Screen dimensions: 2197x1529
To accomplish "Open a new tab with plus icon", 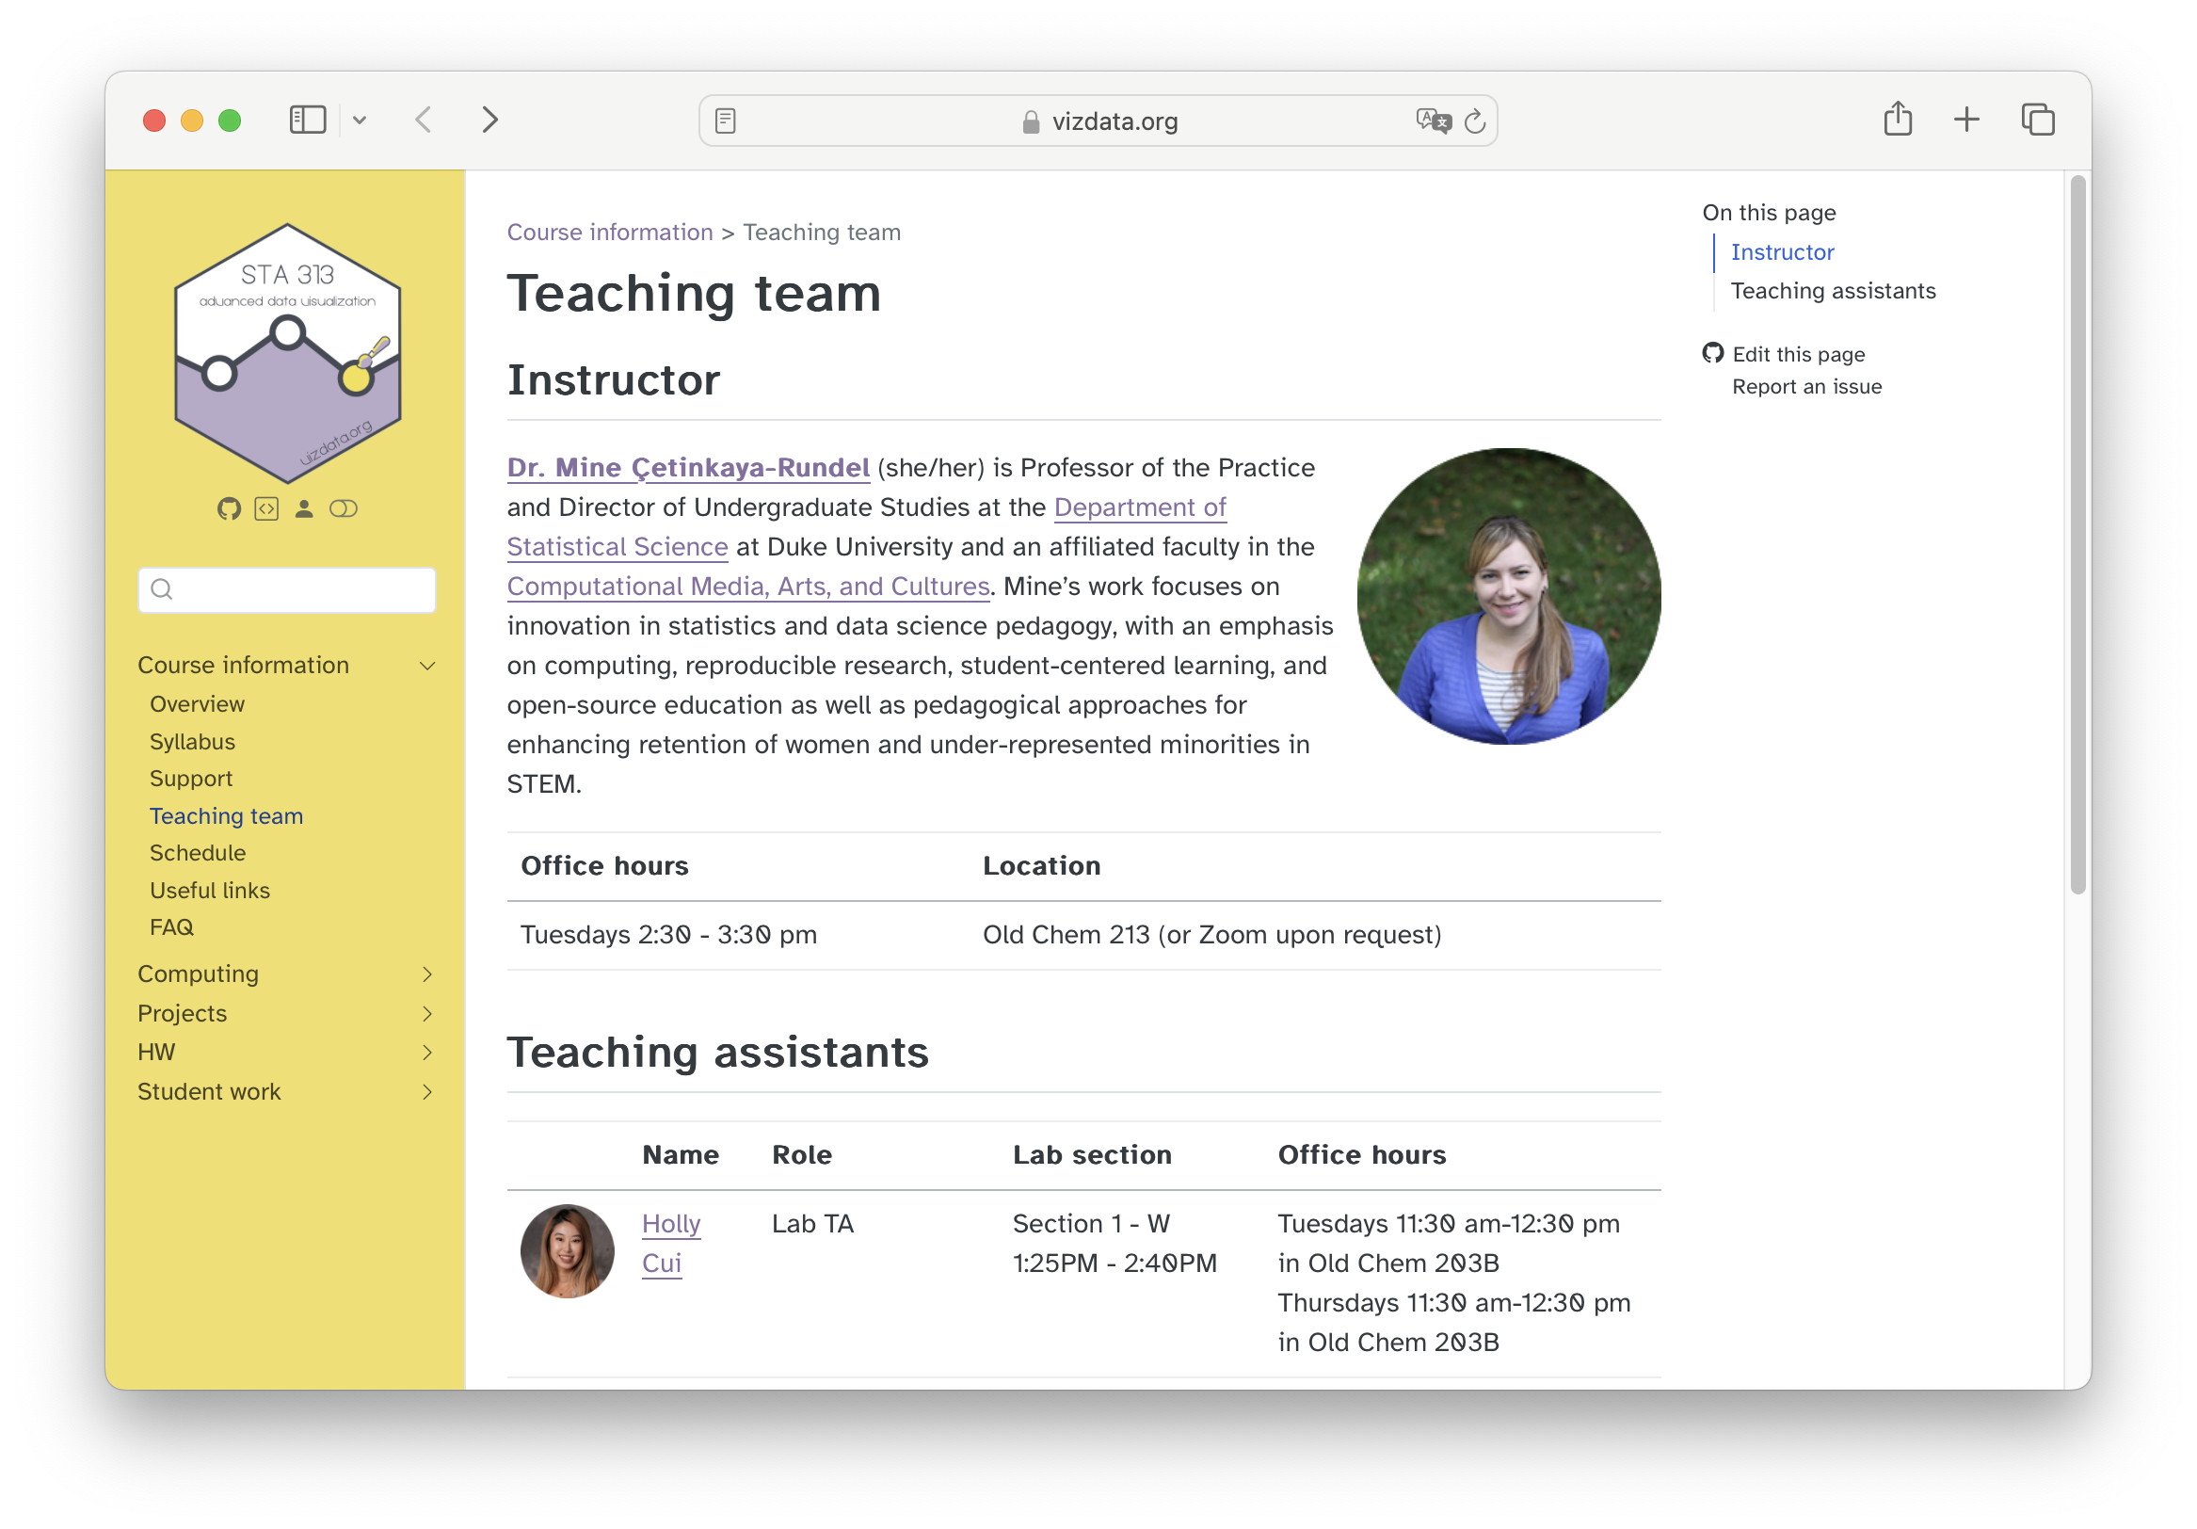I will [1966, 121].
